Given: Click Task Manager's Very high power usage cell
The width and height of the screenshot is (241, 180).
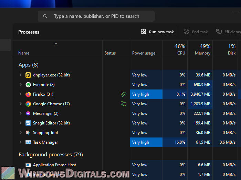Looking at the screenshot, I should pyautogui.click(x=146, y=142).
